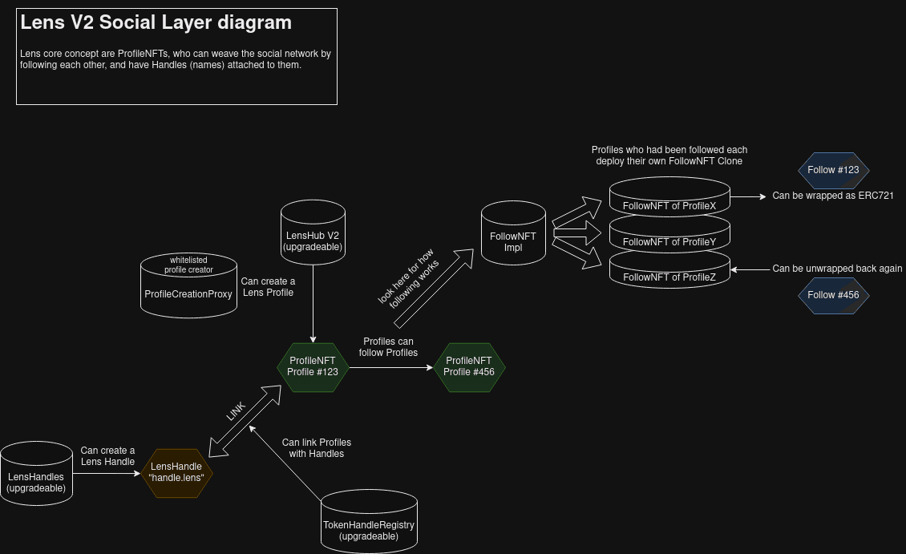906x554 pixels.
Task: Select the Follow #123 hexagon
Action: point(834,170)
